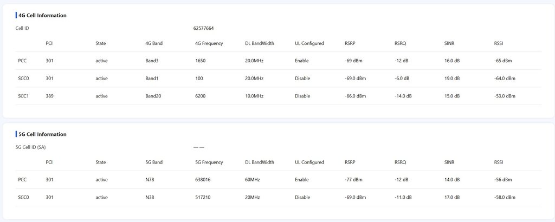This screenshot has width=555, height=222.
Task: Select the Band3 cell
Action: 152,61
